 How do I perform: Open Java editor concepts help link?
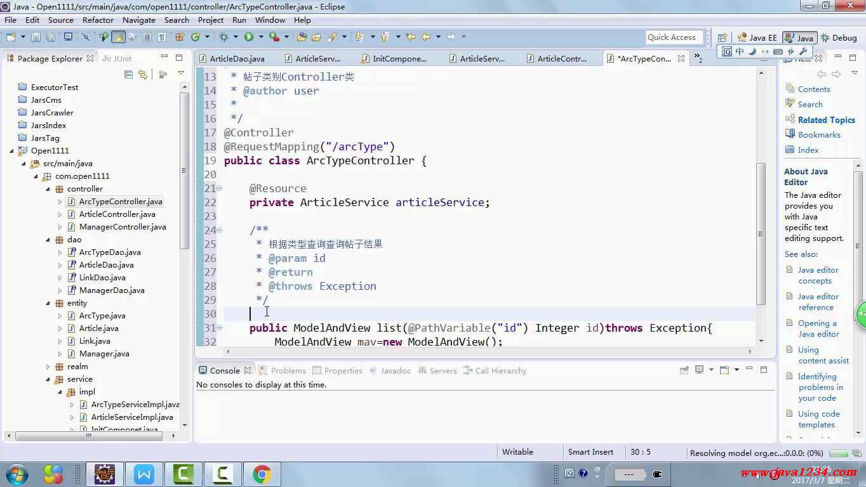[x=818, y=275]
